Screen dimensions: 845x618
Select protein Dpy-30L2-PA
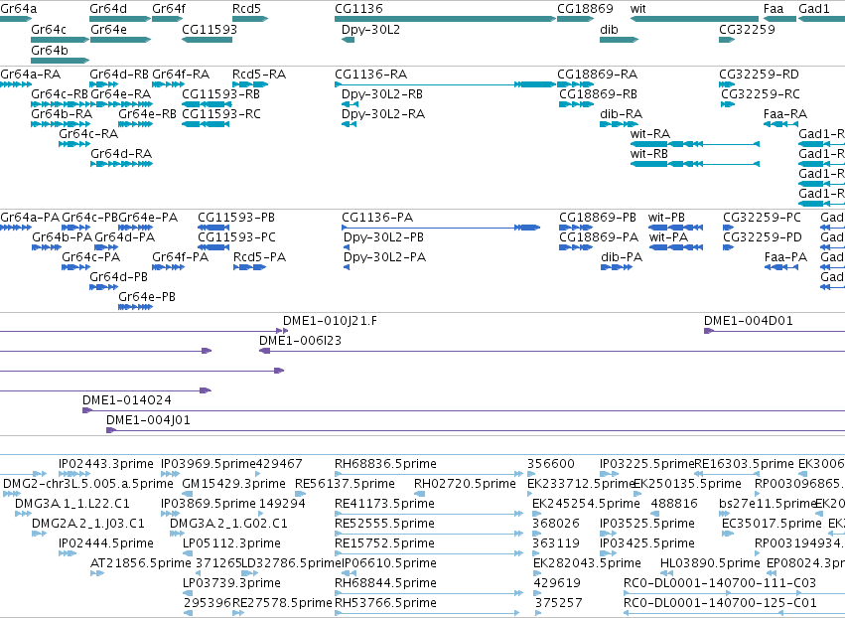[x=384, y=257]
